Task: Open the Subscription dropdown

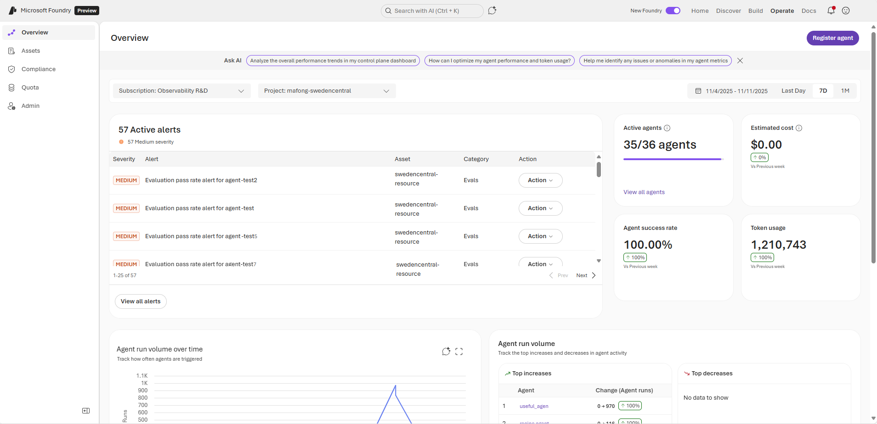Action: point(182,91)
